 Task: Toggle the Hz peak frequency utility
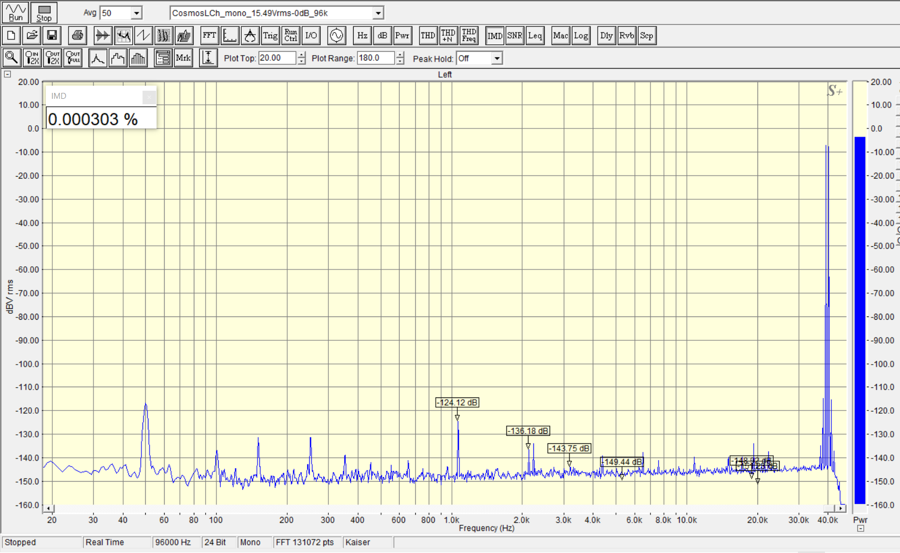362,36
